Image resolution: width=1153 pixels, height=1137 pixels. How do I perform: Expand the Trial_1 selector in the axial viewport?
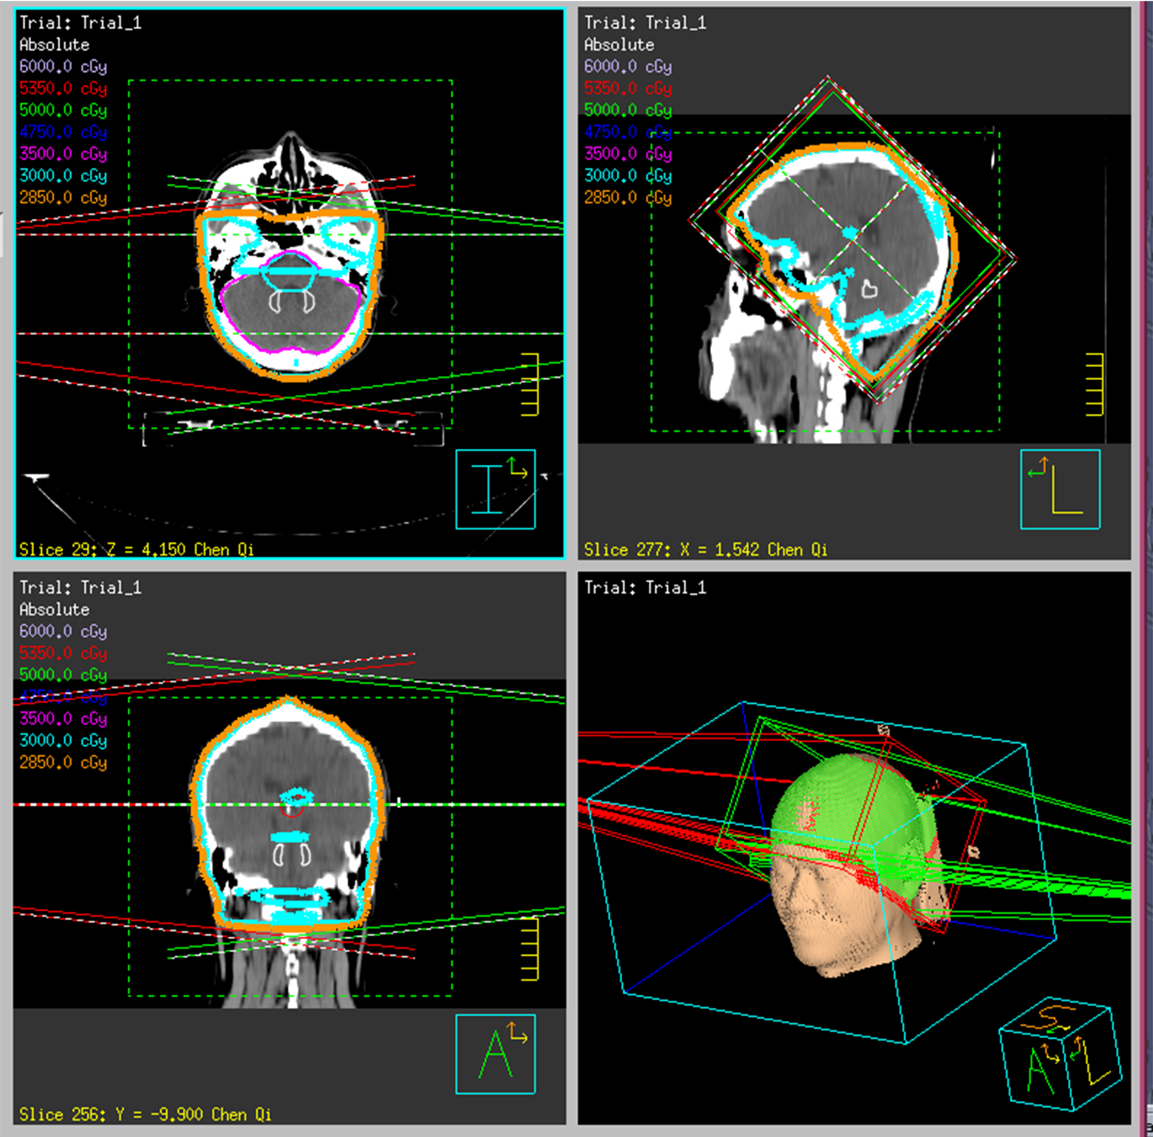point(81,22)
